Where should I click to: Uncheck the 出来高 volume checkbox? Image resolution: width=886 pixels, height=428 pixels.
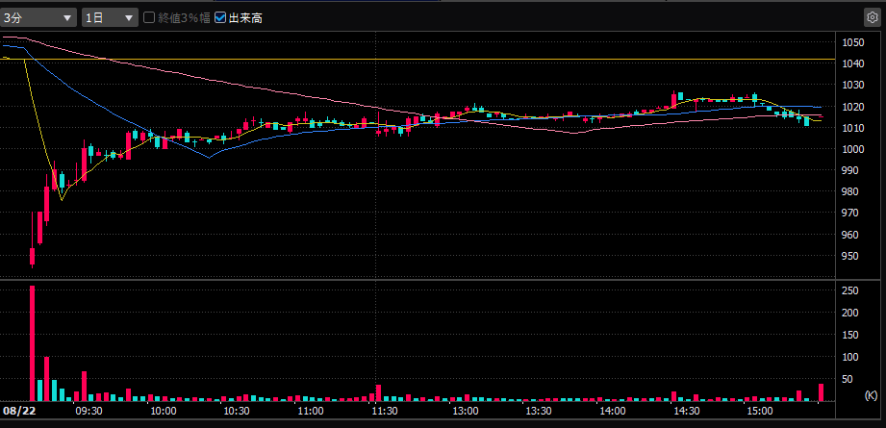point(220,18)
